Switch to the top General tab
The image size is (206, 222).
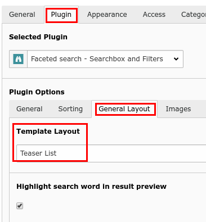coord(22,15)
